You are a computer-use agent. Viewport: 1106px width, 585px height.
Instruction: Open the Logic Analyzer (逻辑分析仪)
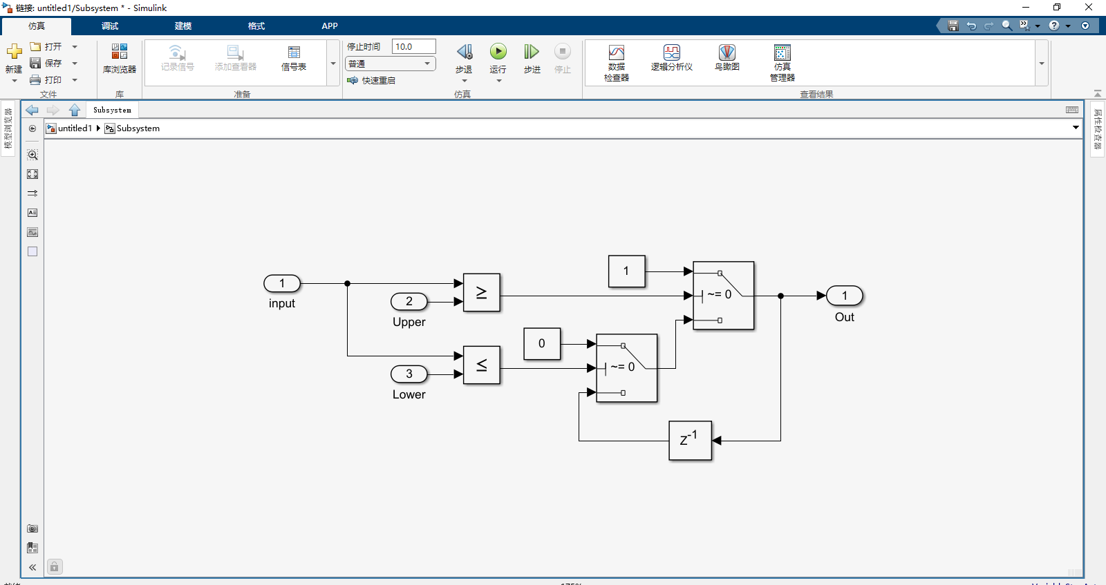[672, 58]
